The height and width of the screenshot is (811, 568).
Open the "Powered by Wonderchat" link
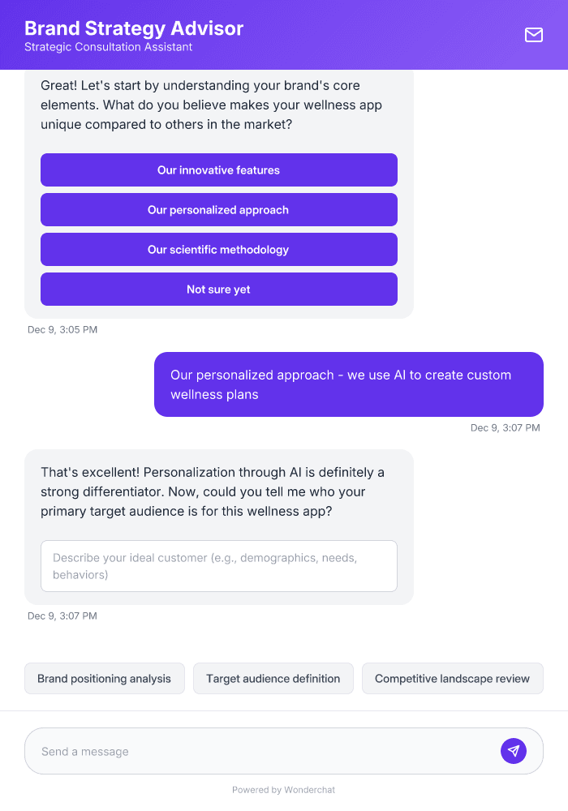pyautogui.click(x=283, y=789)
